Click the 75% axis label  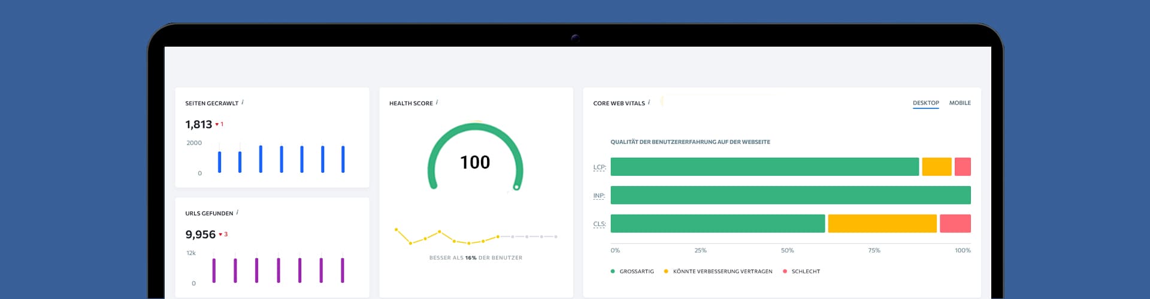(874, 251)
